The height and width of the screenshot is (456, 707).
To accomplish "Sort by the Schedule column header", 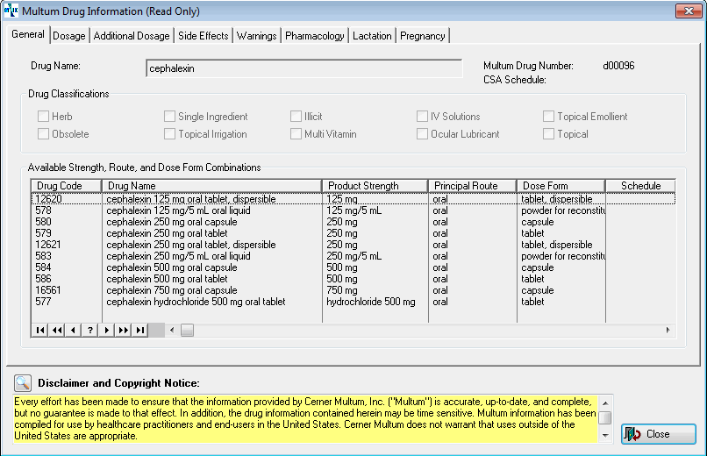I will (640, 186).
